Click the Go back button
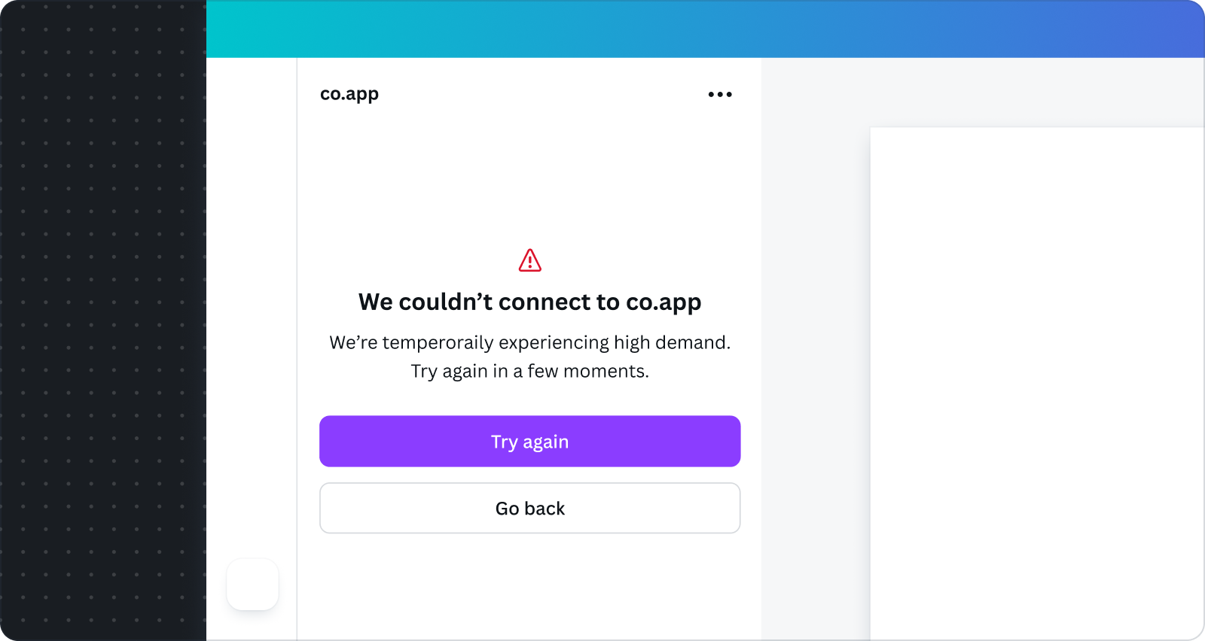 530,509
